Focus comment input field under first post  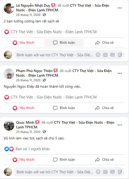click(x=55, y=55)
